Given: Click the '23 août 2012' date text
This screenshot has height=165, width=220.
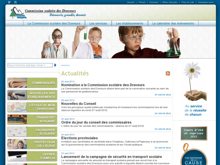Looking at the screenshot, I should (x=68, y=153).
